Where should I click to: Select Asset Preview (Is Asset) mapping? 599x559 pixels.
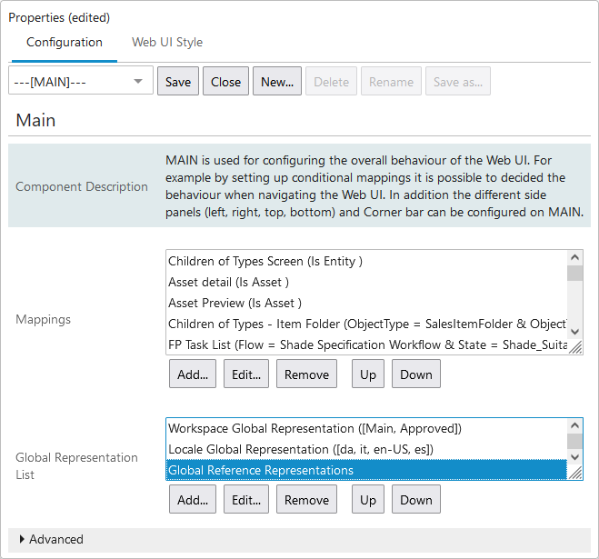click(x=235, y=303)
